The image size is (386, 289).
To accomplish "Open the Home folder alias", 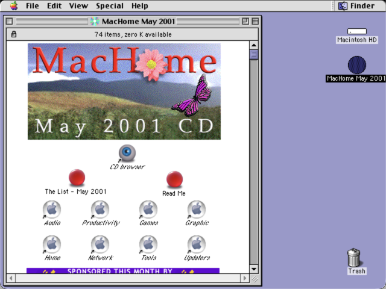I will point(52,244).
